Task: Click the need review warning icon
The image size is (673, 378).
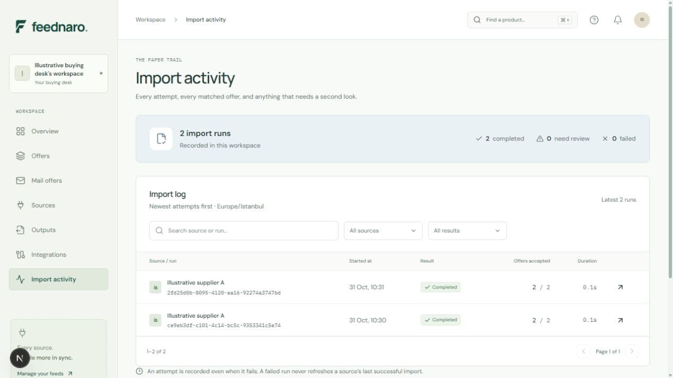Action: pyautogui.click(x=540, y=139)
